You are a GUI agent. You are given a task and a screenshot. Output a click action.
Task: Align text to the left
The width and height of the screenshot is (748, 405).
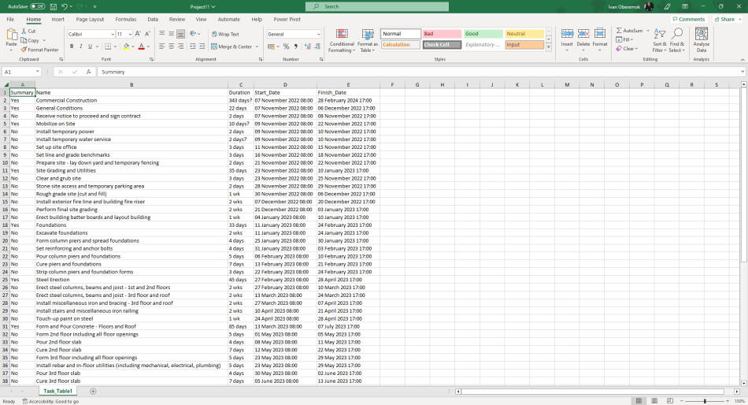coord(161,46)
